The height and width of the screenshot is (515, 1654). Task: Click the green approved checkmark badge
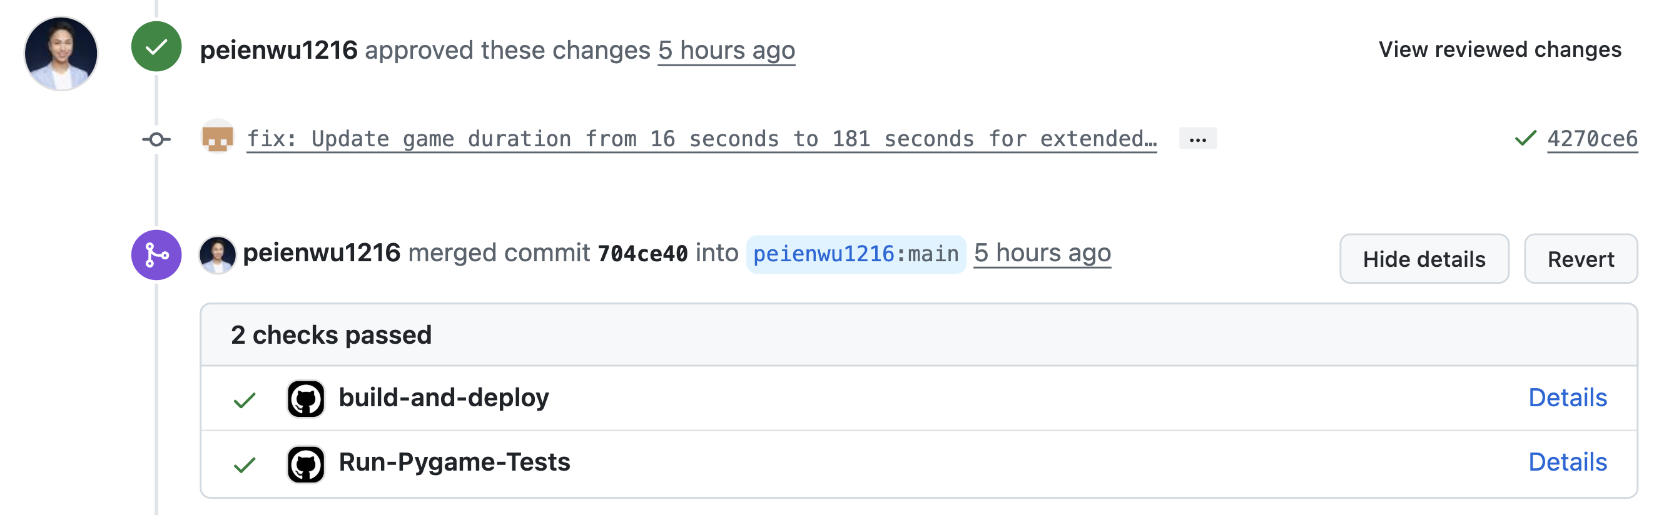click(156, 47)
